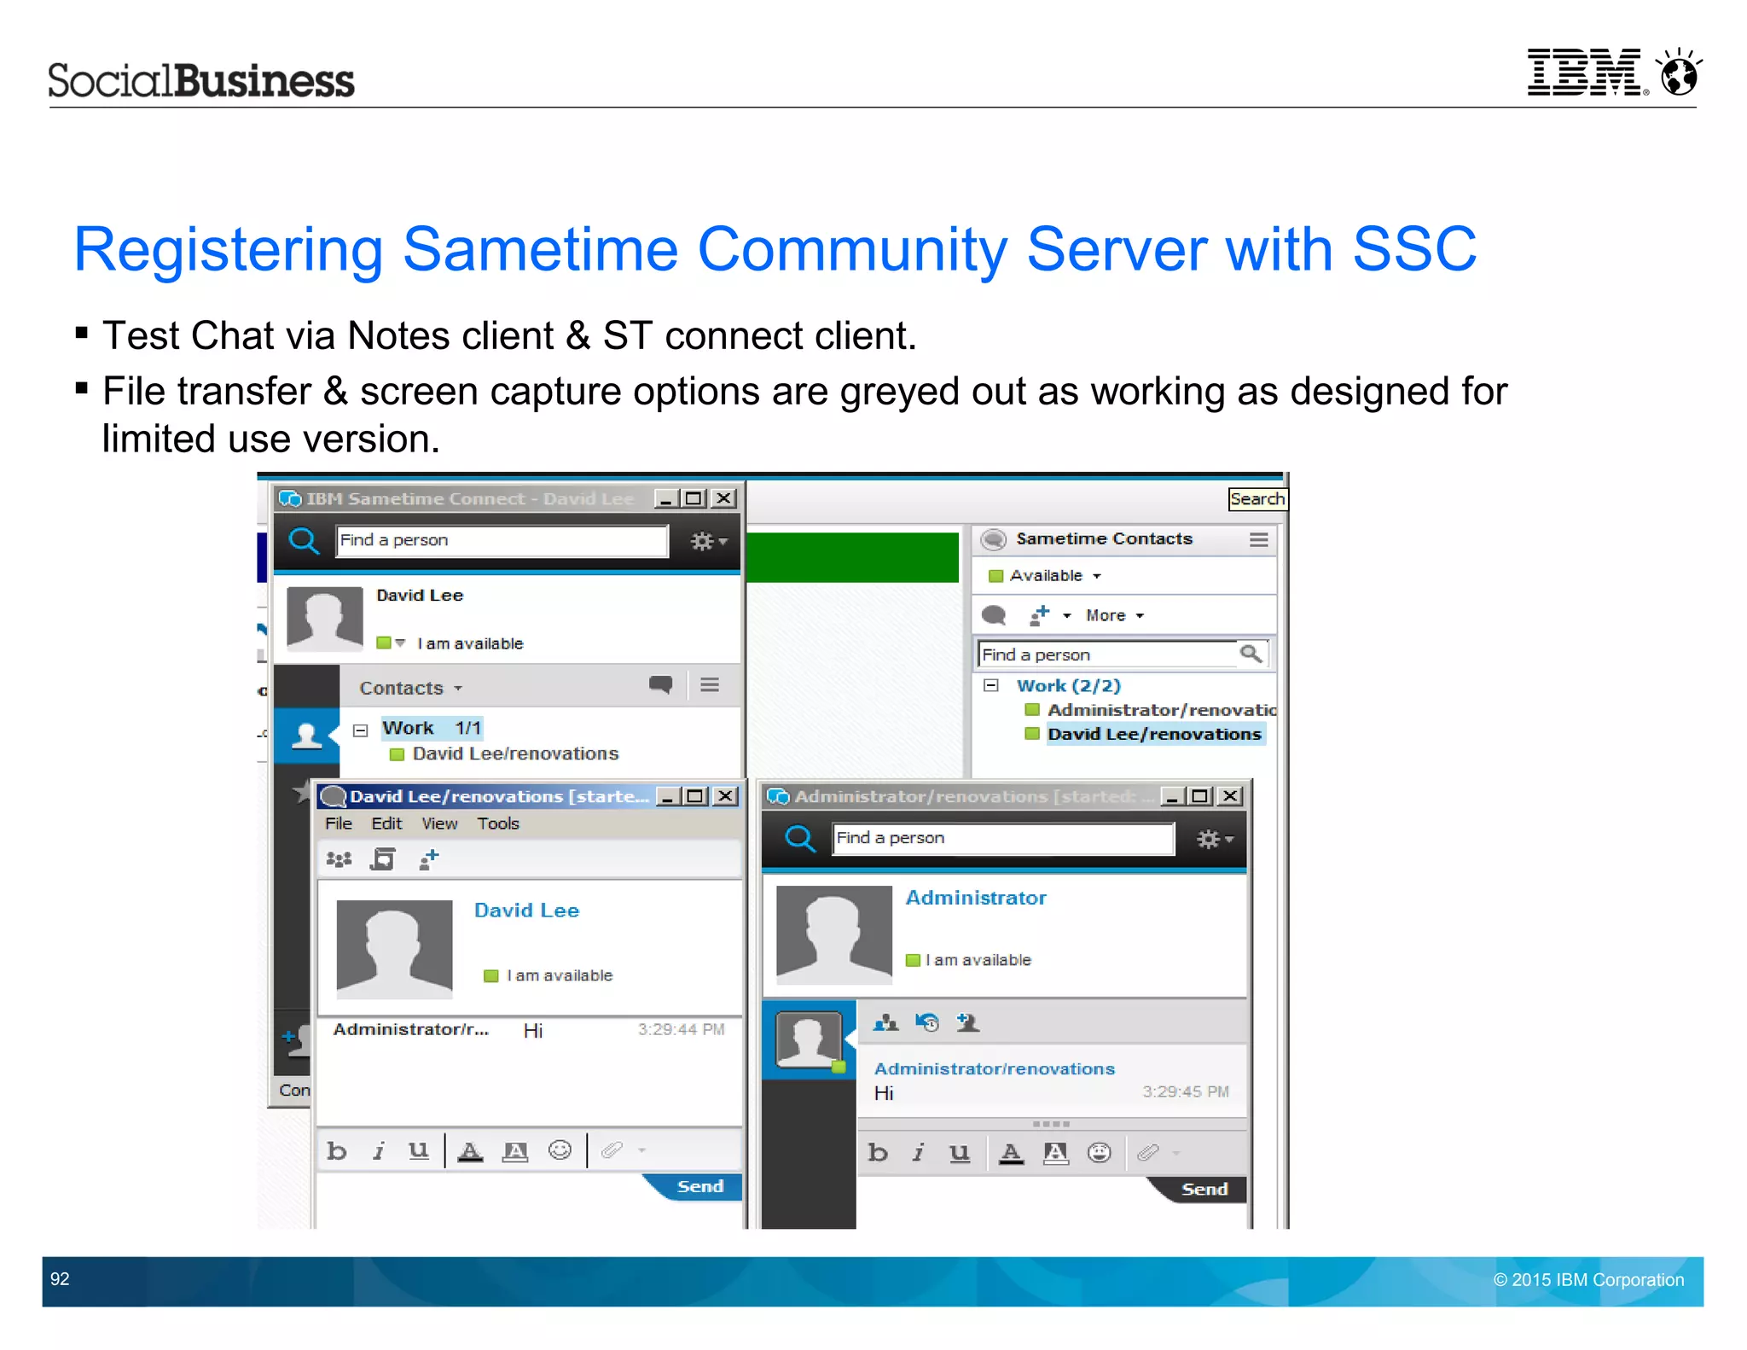The image size is (1747, 1350).
Task: Pick font color in David Lee chat window
Action: [x=470, y=1152]
